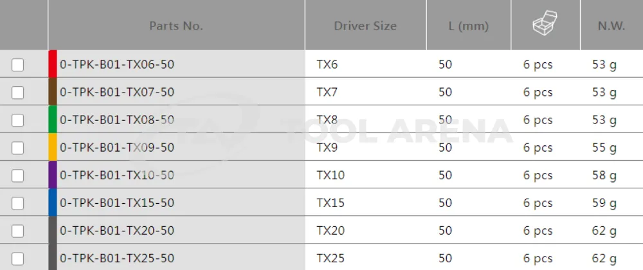
Task: Sort by the Driver Size column header
Action: point(365,26)
